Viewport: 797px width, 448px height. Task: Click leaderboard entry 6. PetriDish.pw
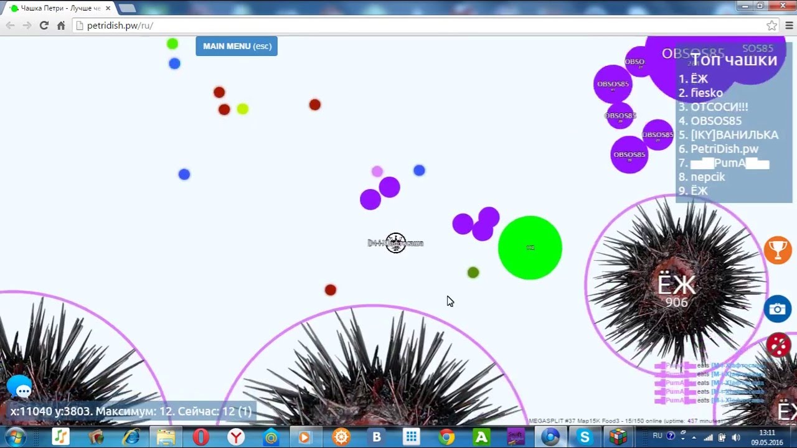tap(718, 149)
